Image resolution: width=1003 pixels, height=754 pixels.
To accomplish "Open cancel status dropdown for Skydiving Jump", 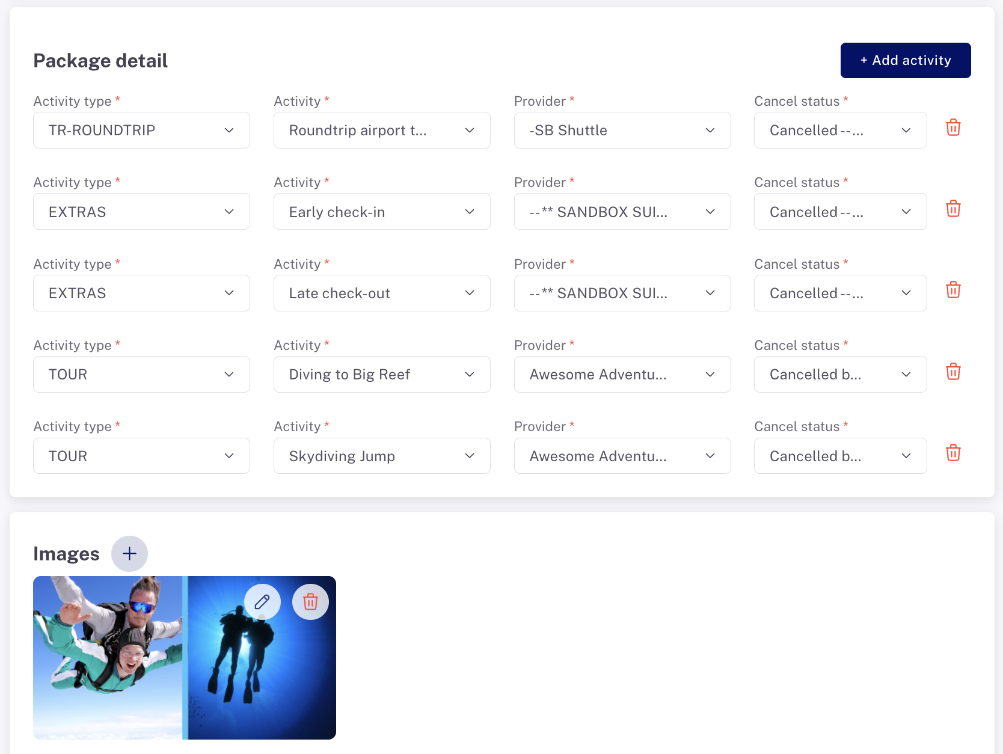I will [841, 456].
